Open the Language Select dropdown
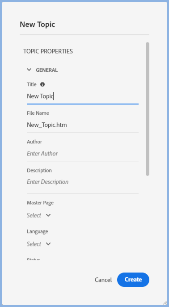Viewport: 169px width, 307px height. pos(39,244)
